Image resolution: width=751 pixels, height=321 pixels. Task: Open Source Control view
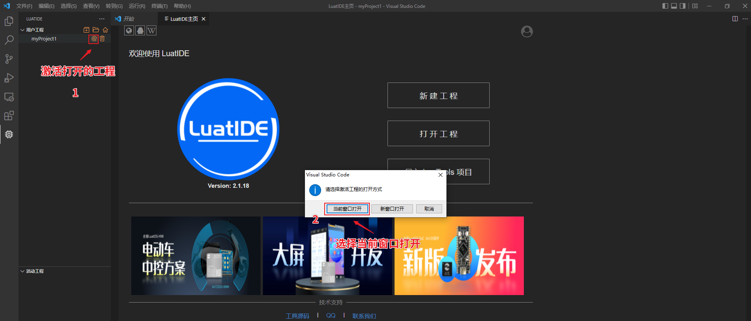[9, 59]
